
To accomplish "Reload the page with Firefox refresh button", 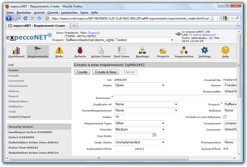I will pyautogui.click(x=25, y=18).
